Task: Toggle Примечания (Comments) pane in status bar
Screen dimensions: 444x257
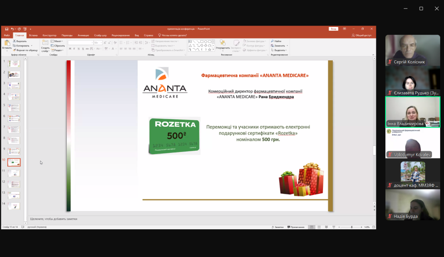Action: tap(296, 227)
